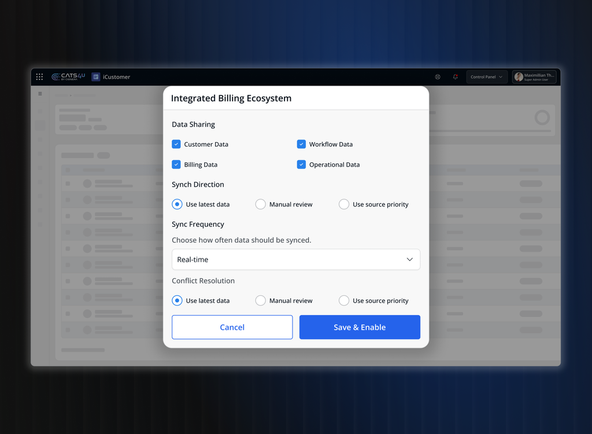The height and width of the screenshot is (434, 592).
Task: Select Use source priority under Synch Direction
Action: 344,204
